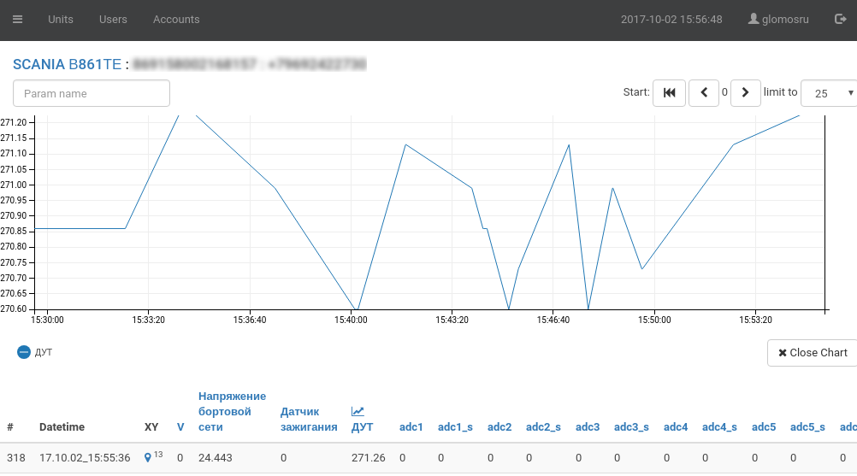Viewport: 857px width, 476px height.
Task: Open the Units menu
Action: point(61,19)
